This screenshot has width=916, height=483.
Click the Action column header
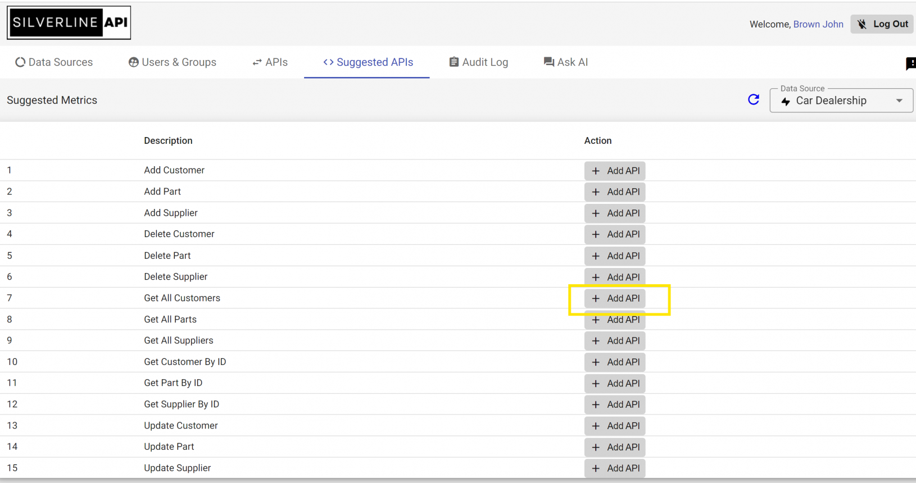coord(598,140)
